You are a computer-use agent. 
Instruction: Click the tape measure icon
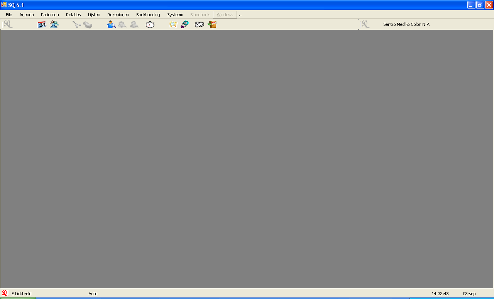(185, 25)
